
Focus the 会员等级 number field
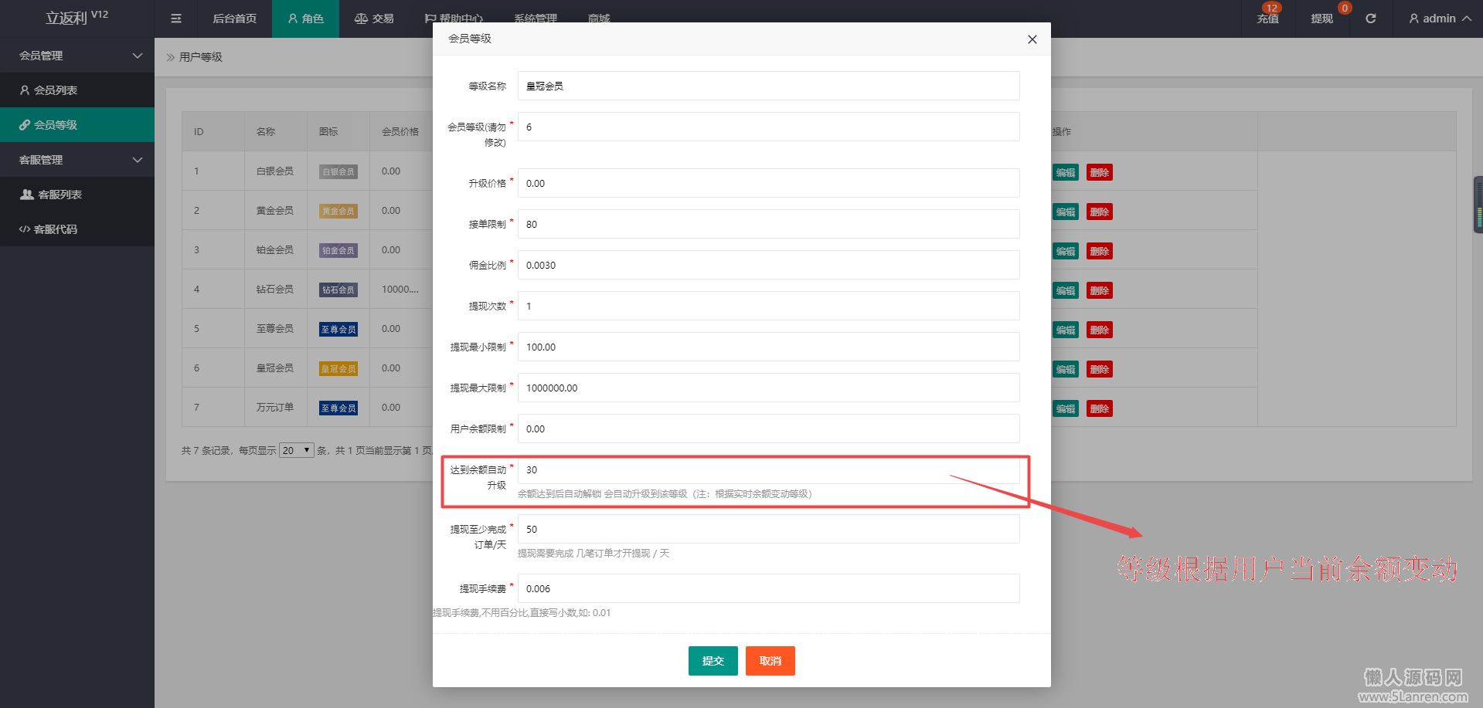[769, 127]
